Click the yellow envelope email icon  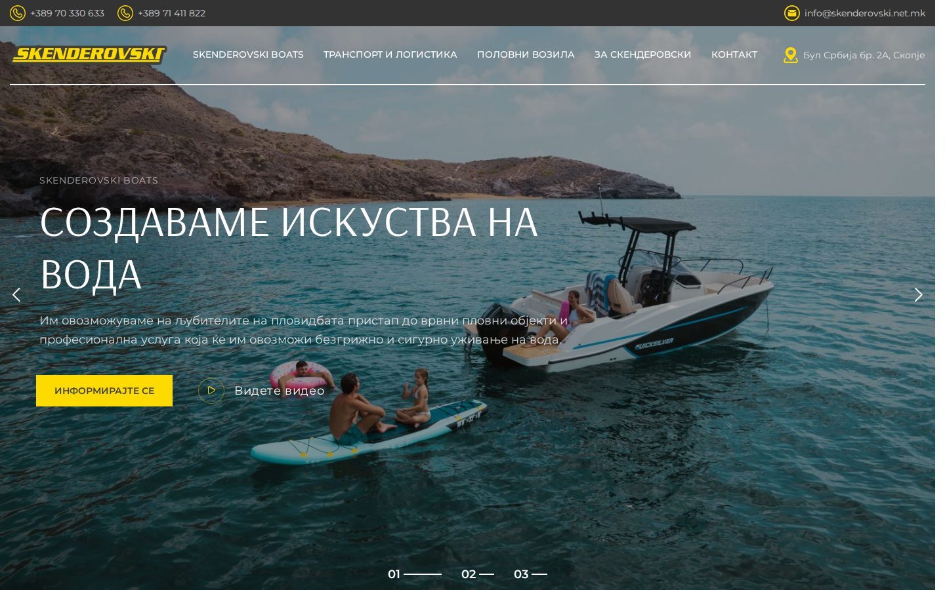click(792, 13)
